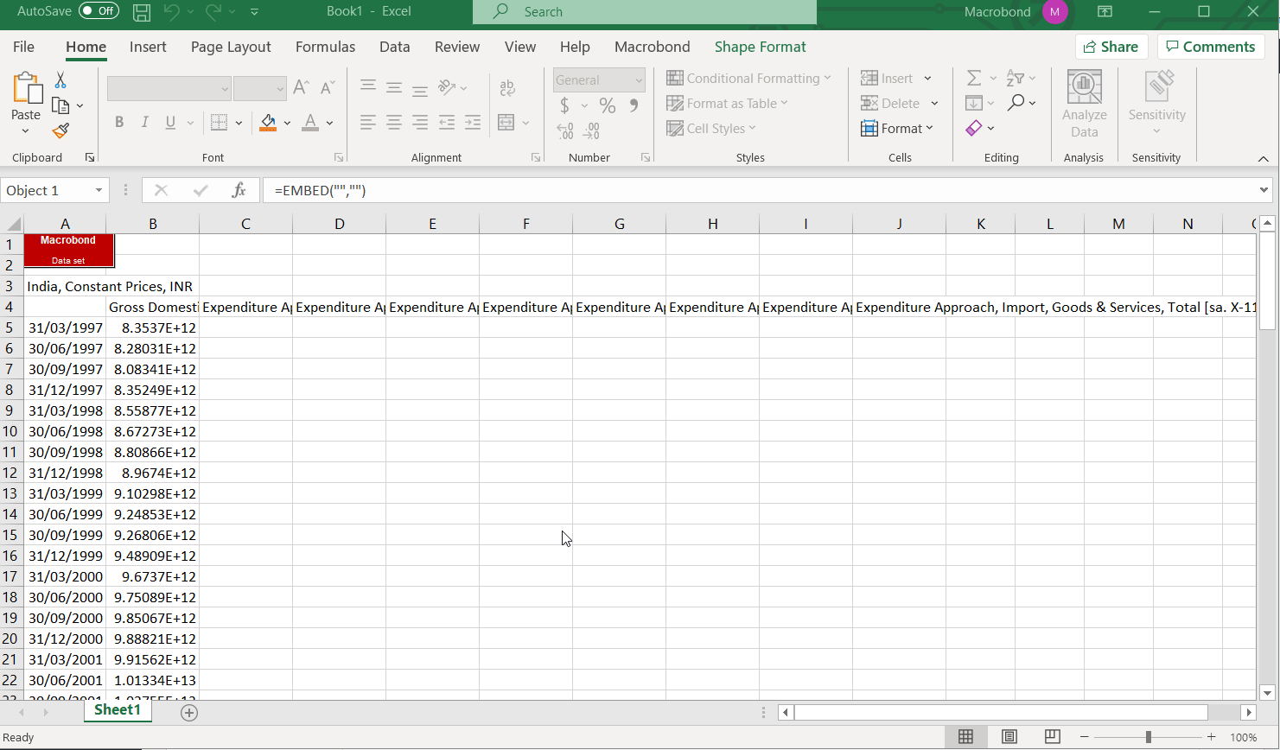The image size is (1280, 750).
Task: Open the Formulas ribbon tab
Action: point(325,47)
